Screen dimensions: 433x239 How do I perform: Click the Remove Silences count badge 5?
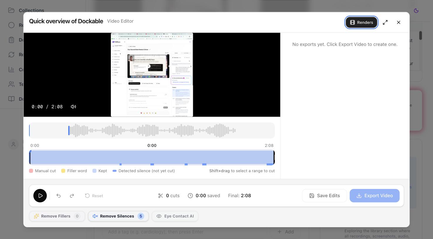141,216
